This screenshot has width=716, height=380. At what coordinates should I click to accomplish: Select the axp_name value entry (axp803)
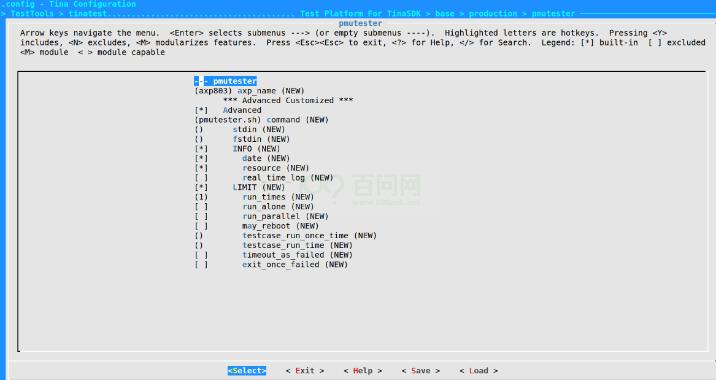click(249, 91)
